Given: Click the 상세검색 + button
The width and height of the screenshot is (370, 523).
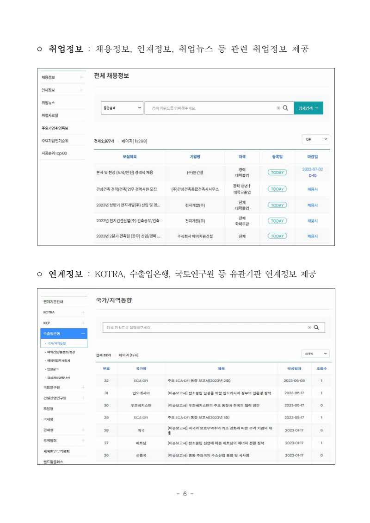Looking at the screenshot, I should [308, 108].
